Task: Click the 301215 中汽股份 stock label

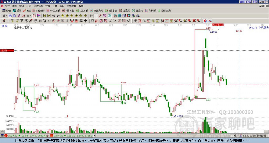Action: (x=259, y=27)
